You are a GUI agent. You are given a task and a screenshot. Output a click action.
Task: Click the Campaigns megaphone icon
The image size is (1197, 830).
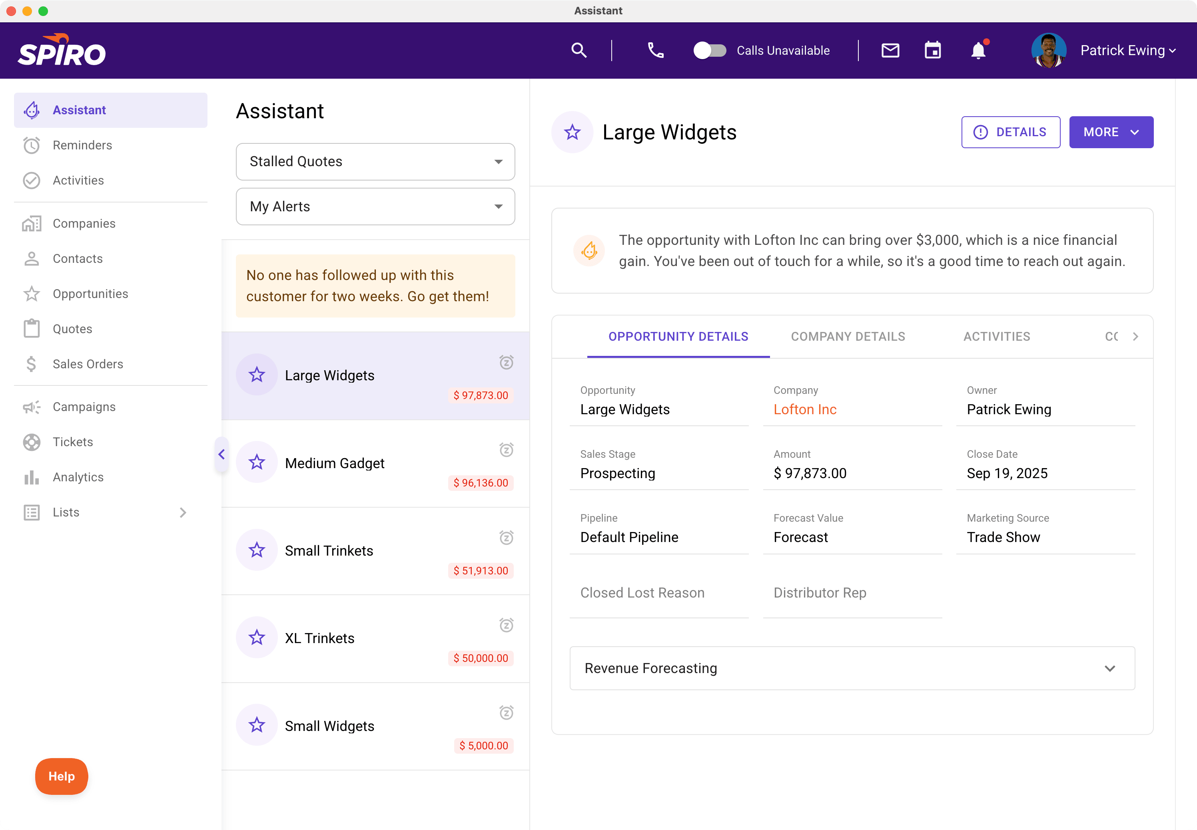click(32, 407)
